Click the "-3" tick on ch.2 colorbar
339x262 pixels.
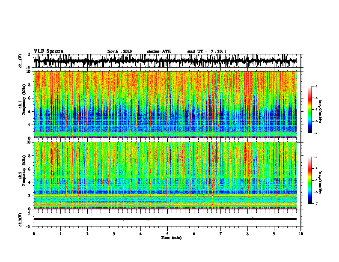click(x=316, y=157)
